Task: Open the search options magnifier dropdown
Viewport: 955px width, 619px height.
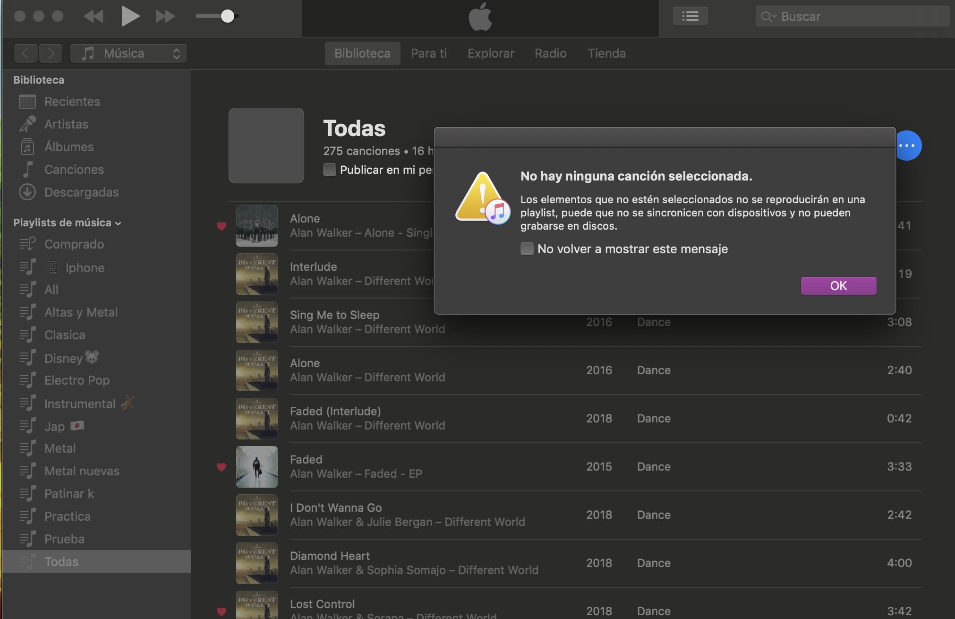Action: pos(768,17)
